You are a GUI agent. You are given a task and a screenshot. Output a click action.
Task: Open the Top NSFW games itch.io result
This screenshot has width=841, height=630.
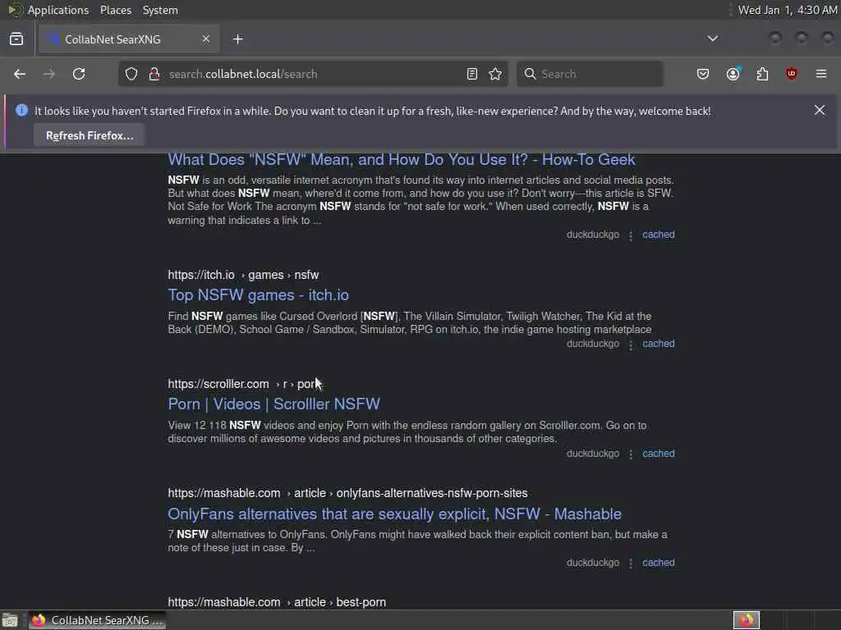pyautogui.click(x=258, y=295)
